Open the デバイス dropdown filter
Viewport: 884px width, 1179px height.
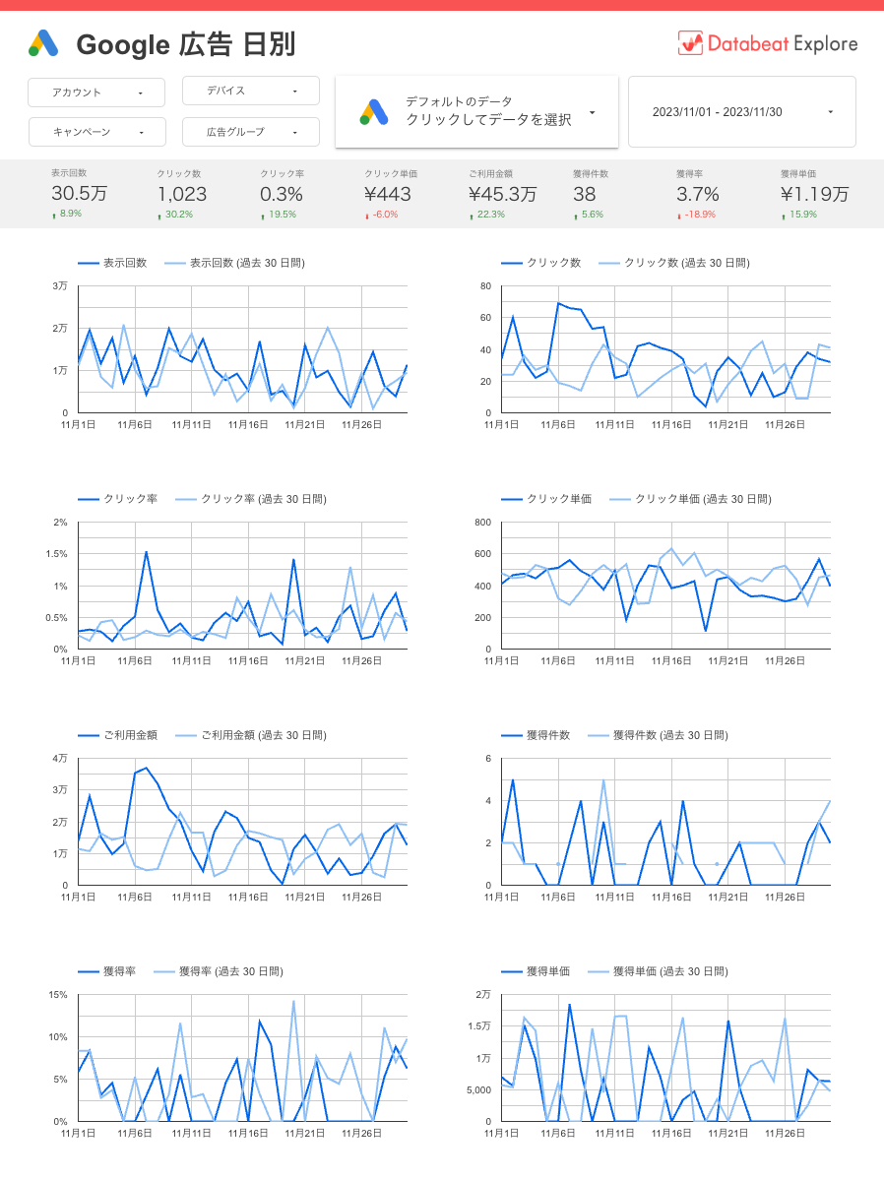point(250,91)
